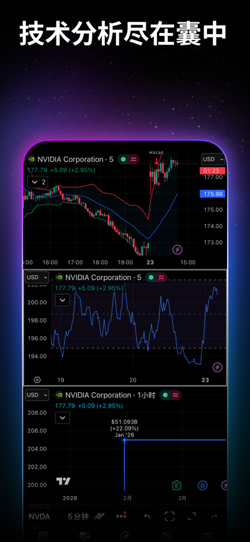This screenshot has height=542, width=250.
Task: Open USD currency dropdown in top chart
Action: [x=213, y=159]
